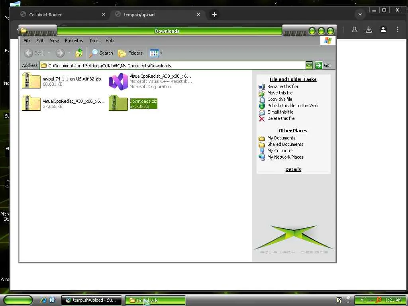Open the Help menu
This screenshot has width=408, height=306.
(110, 41)
